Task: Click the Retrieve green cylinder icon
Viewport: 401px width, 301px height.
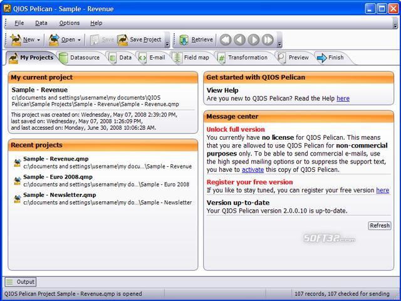Action: coord(184,40)
